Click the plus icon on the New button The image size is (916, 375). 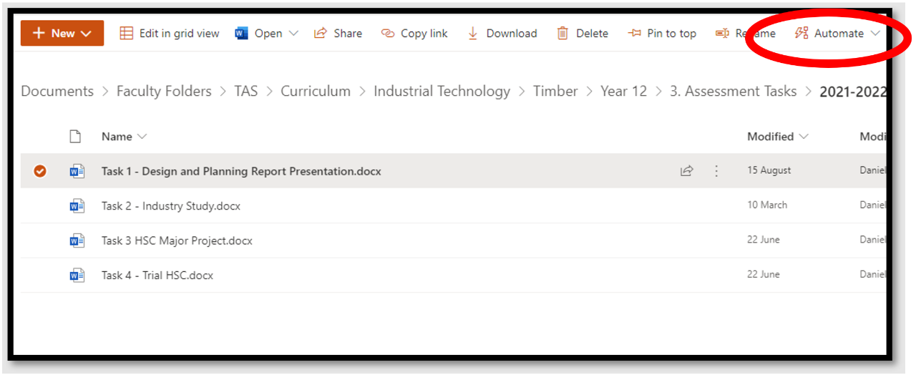coord(39,33)
